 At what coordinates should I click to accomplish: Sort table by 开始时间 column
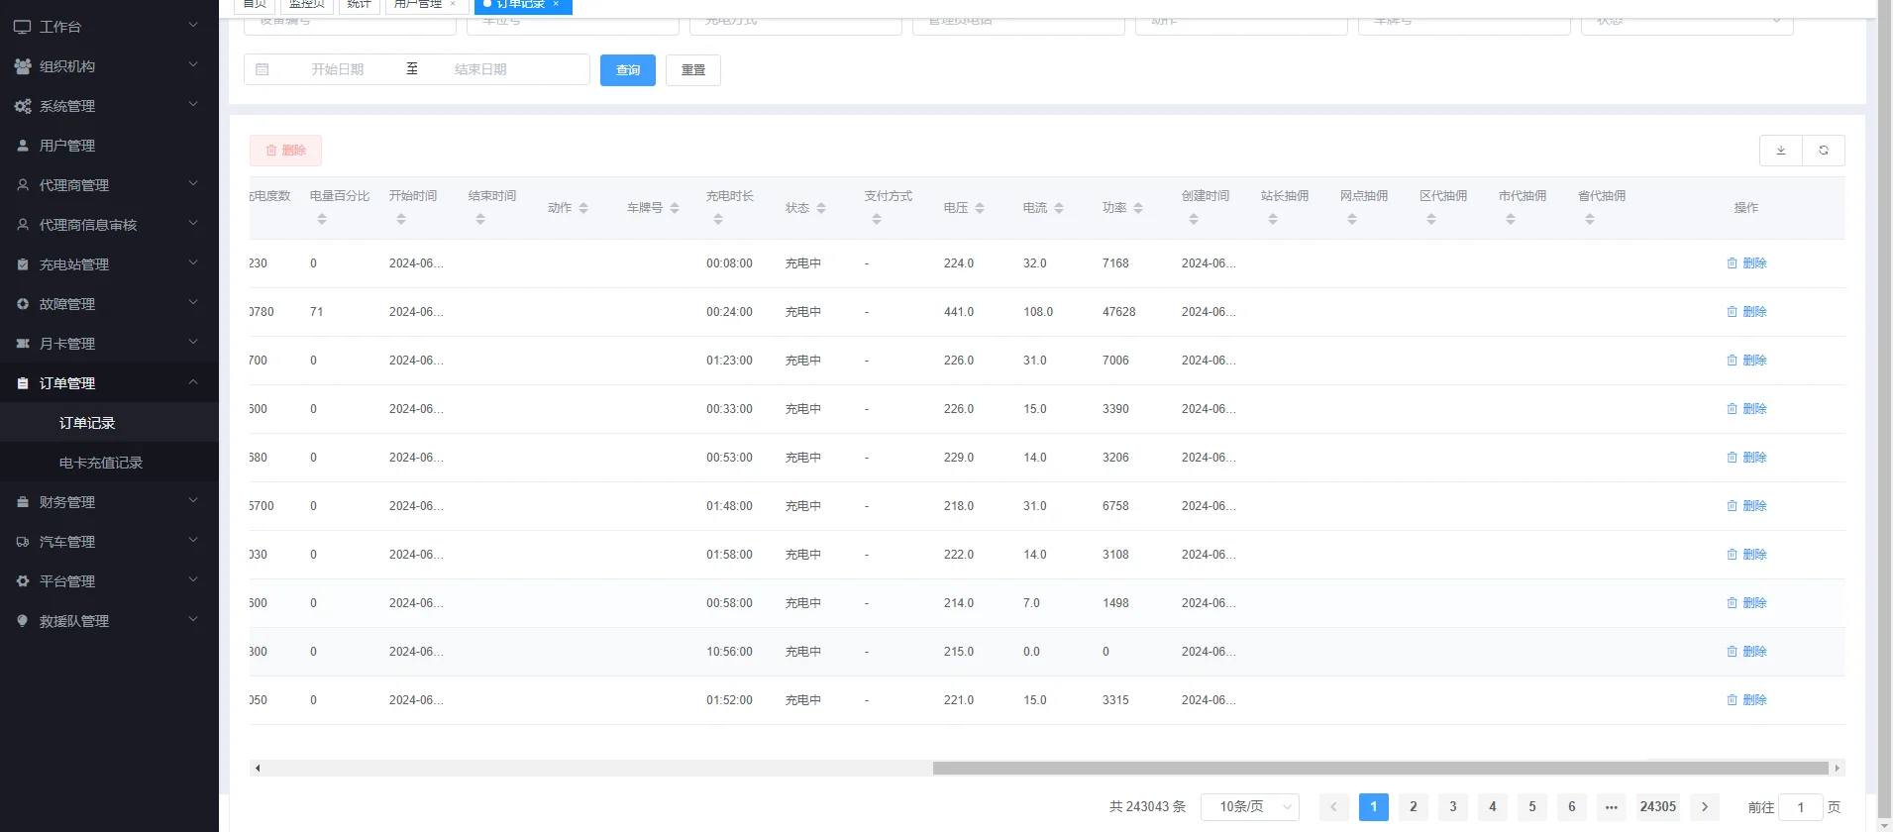click(401, 219)
